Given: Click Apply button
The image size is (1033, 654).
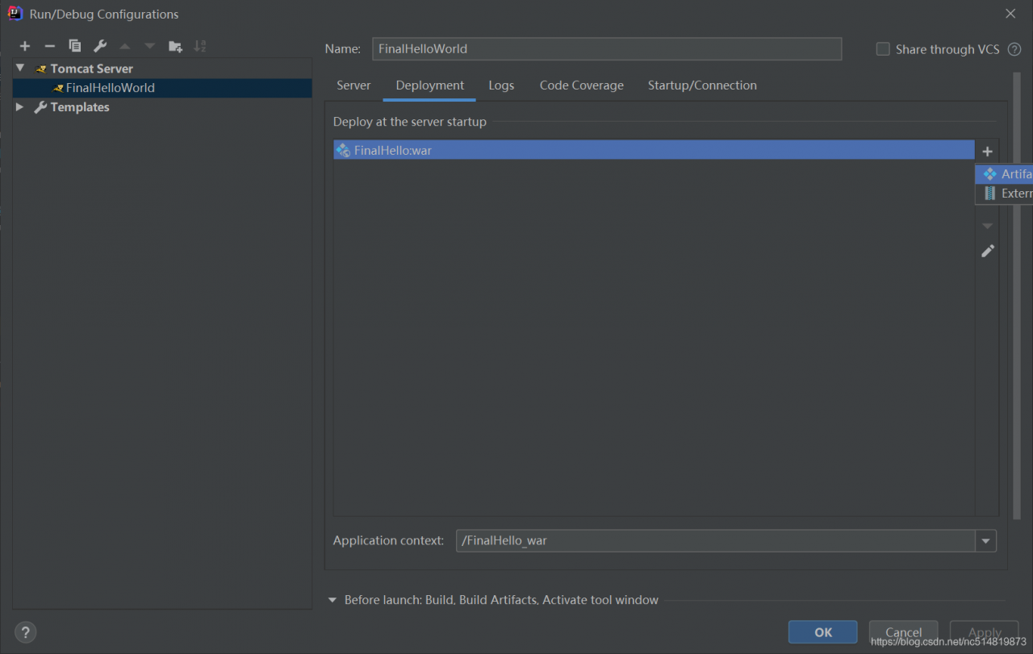Looking at the screenshot, I should click(984, 632).
